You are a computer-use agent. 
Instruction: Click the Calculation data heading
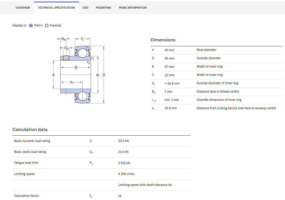tap(30, 130)
